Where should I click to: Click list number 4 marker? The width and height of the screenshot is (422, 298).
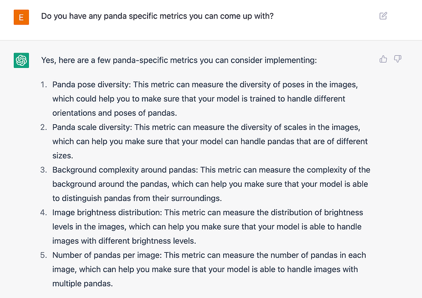click(44, 212)
